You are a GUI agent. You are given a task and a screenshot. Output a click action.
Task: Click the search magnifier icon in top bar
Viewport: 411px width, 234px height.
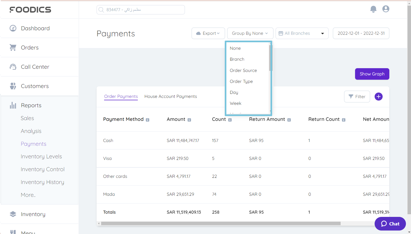(101, 10)
